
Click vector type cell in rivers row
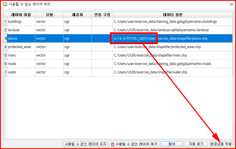(49, 55)
